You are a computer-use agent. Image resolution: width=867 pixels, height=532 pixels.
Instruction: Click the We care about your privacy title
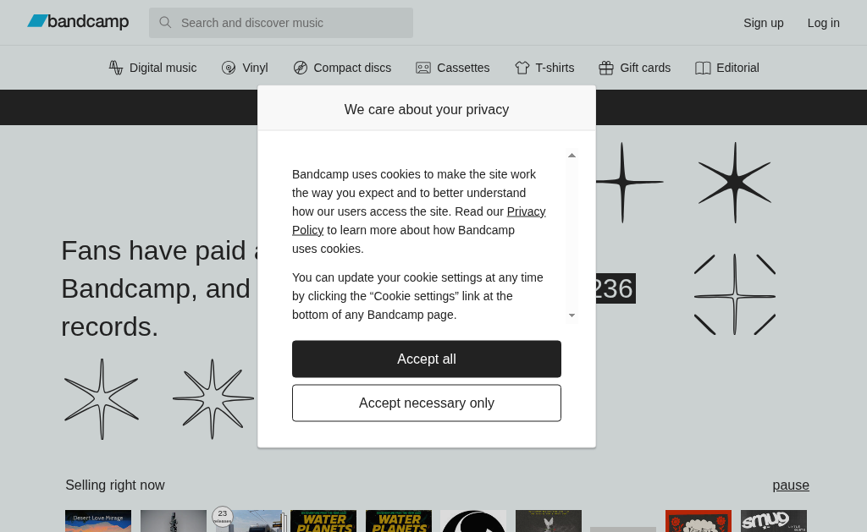[x=427, y=109]
